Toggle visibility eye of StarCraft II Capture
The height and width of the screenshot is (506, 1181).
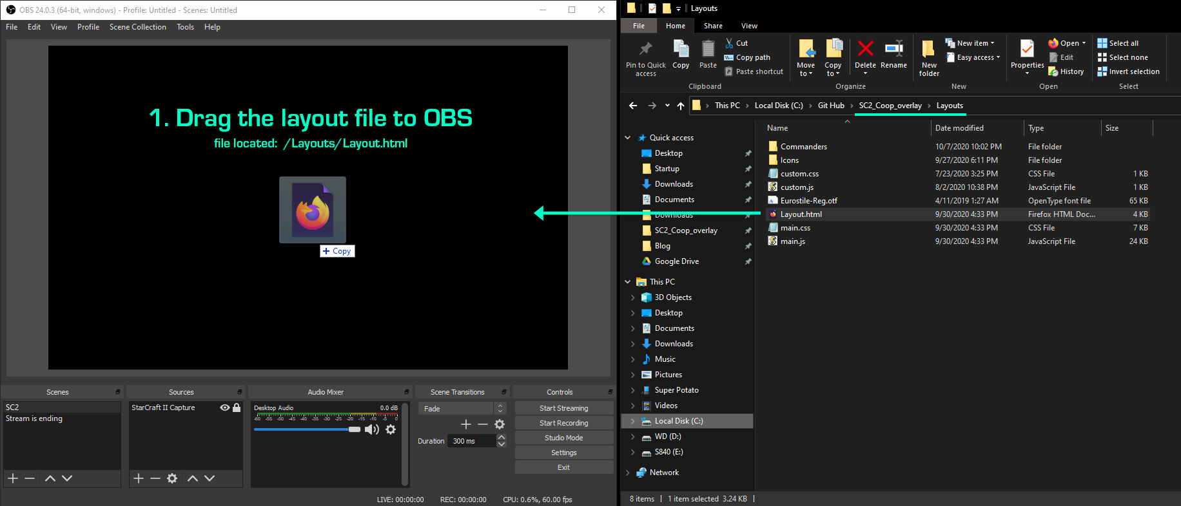coord(225,408)
